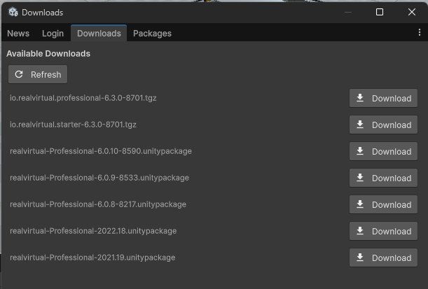This screenshot has height=289, width=428.
Task: Download realvirtual-Professional-6.0.9-8533 unitypackage
Action: [383, 178]
